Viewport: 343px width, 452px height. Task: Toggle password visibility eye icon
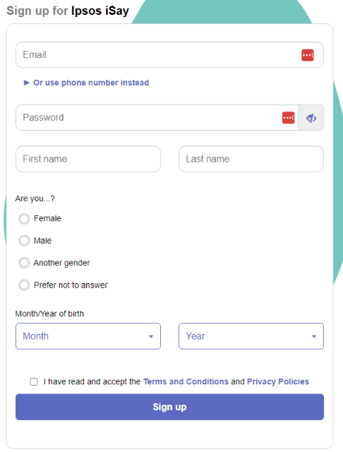311,118
